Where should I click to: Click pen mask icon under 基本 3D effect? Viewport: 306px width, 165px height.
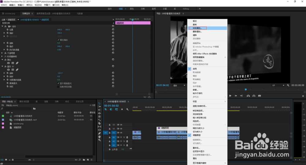click(17, 70)
